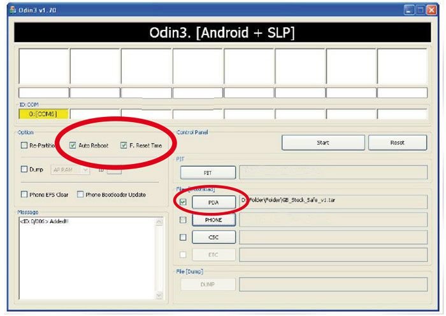This screenshot has height=316, width=446.
Task: Close the Odin3 window
Action: (x=431, y=10)
